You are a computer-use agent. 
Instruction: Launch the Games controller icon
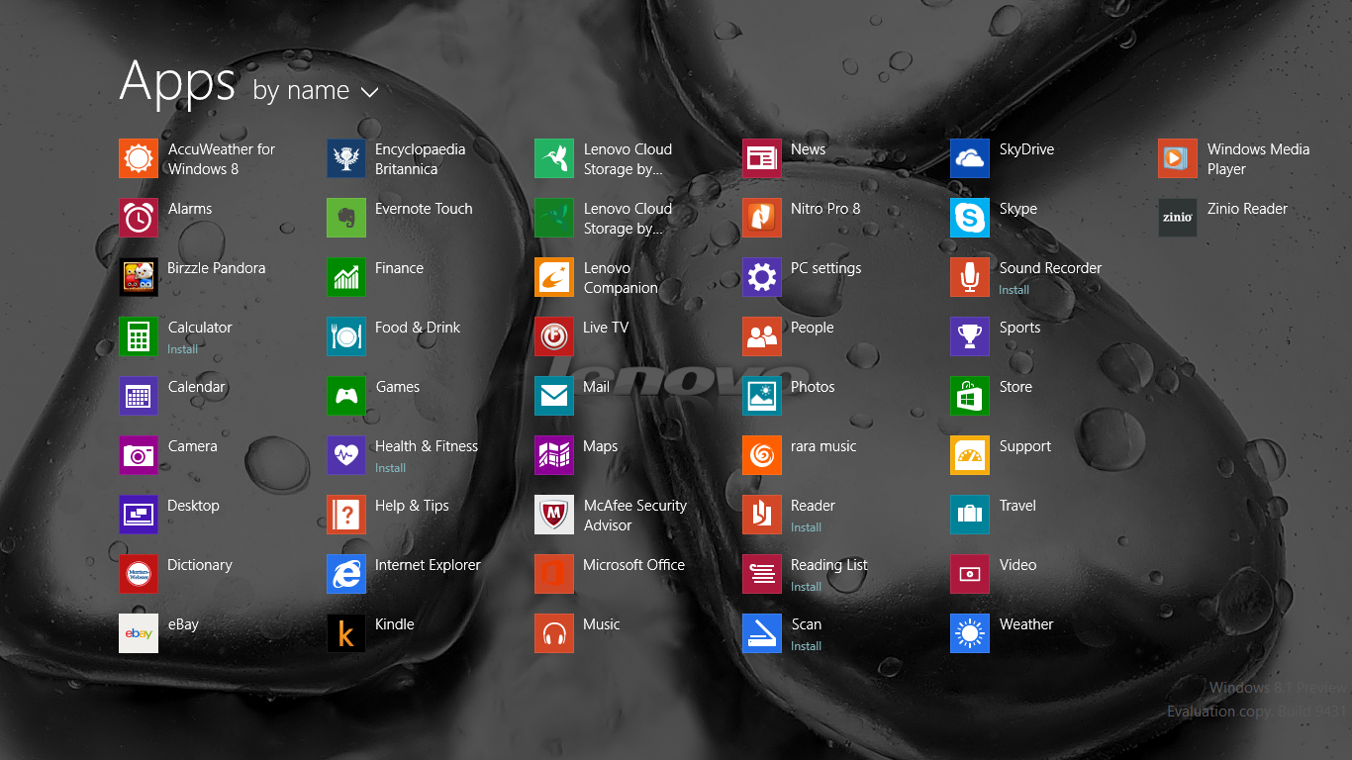[346, 396]
